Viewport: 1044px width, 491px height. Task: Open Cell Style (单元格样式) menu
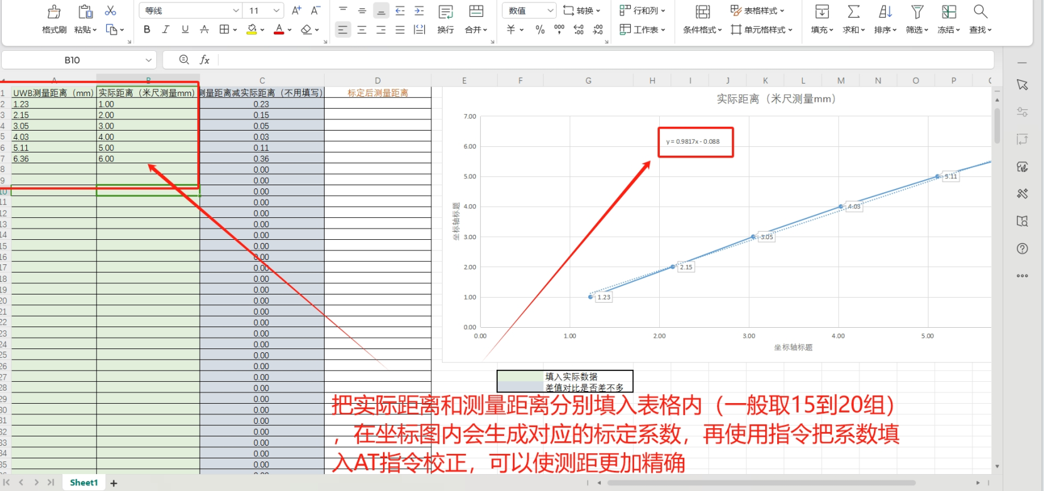761,30
